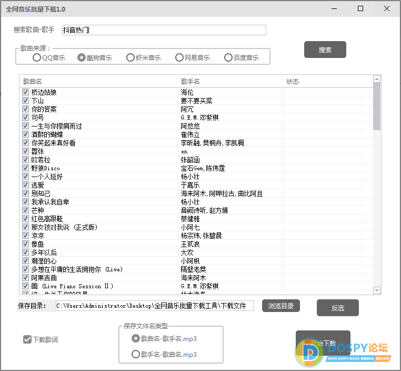Select 酷狗音乐 radio button
Viewport: 401px width, 371px height.
point(82,57)
